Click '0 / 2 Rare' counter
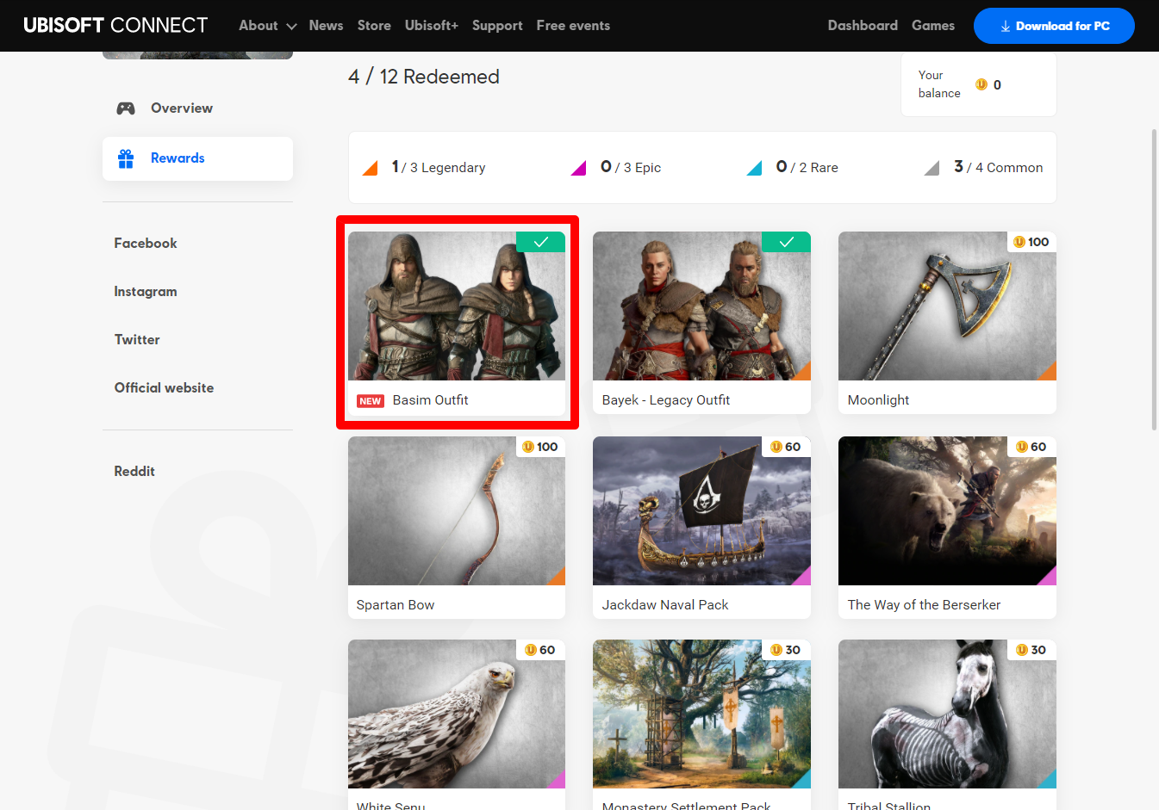 (x=807, y=167)
